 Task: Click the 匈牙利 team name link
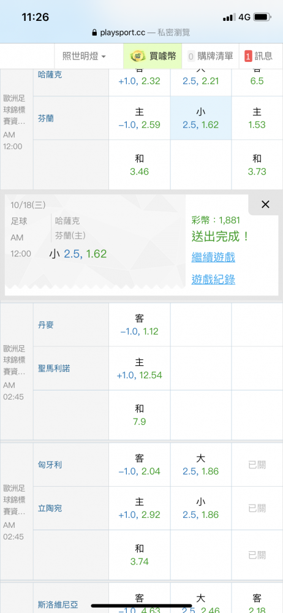(50, 465)
